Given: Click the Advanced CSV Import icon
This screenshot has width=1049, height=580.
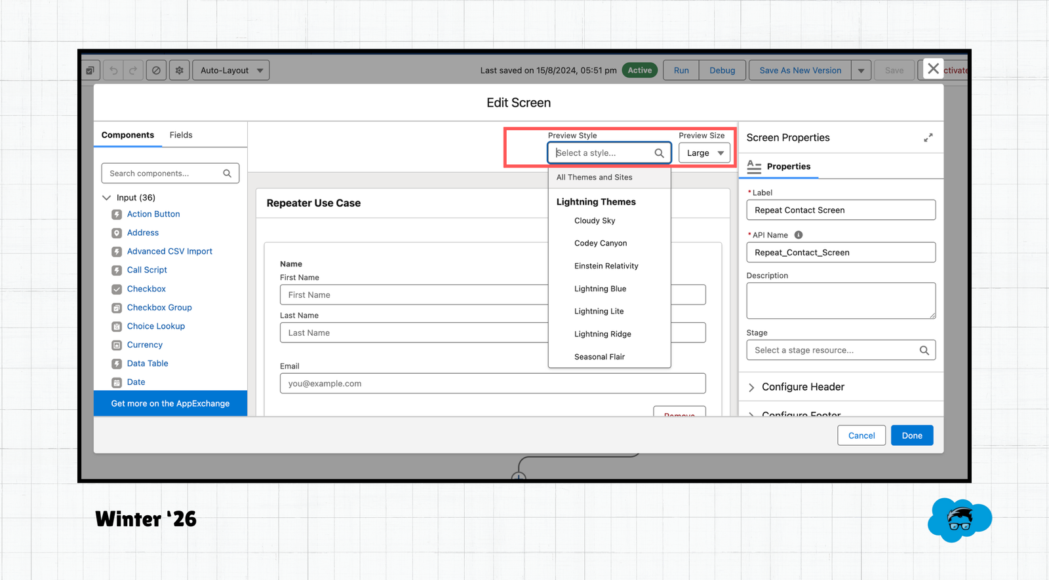Looking at the screenshot, I should pos(117,251).
